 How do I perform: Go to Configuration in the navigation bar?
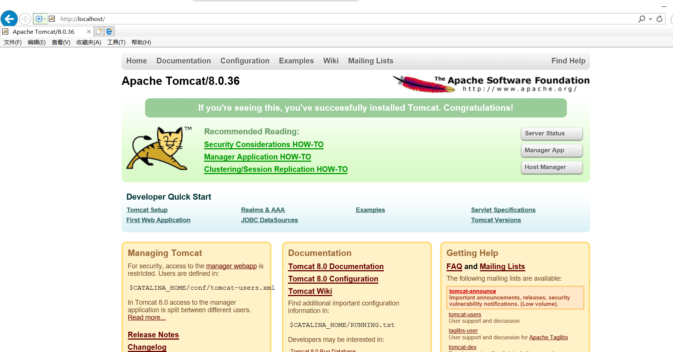tap(245, 61)
